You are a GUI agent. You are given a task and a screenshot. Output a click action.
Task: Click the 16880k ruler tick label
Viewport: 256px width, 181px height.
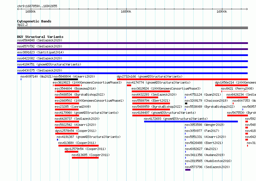pyautogui.click(x=30, y=11)
